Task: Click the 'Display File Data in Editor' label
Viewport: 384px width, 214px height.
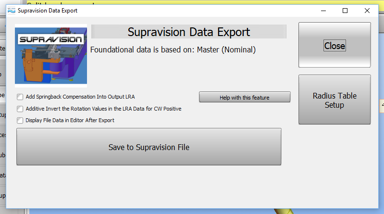Action: coord(70,120)
